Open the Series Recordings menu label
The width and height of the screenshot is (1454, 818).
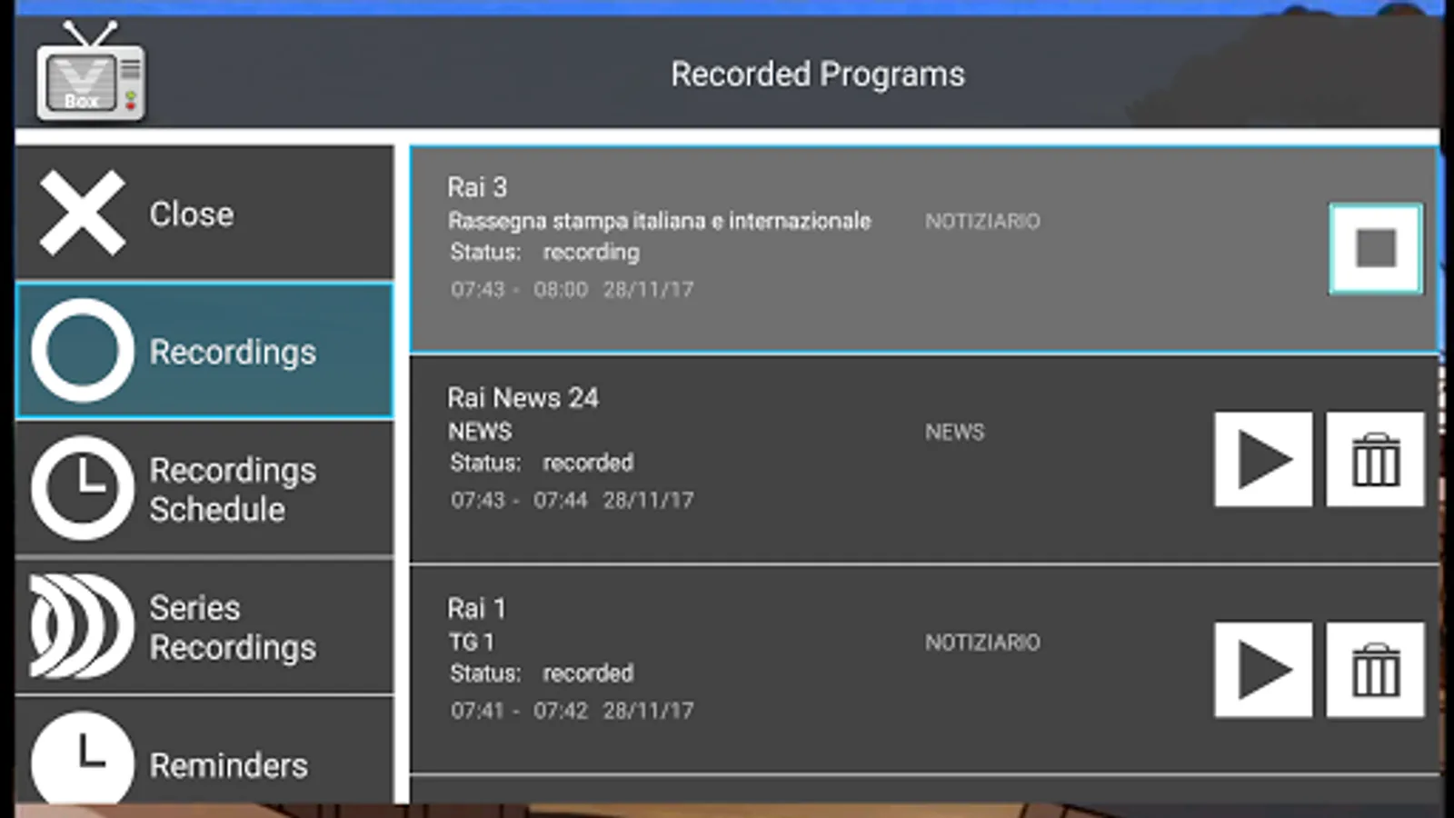click(x=233, y=627)
